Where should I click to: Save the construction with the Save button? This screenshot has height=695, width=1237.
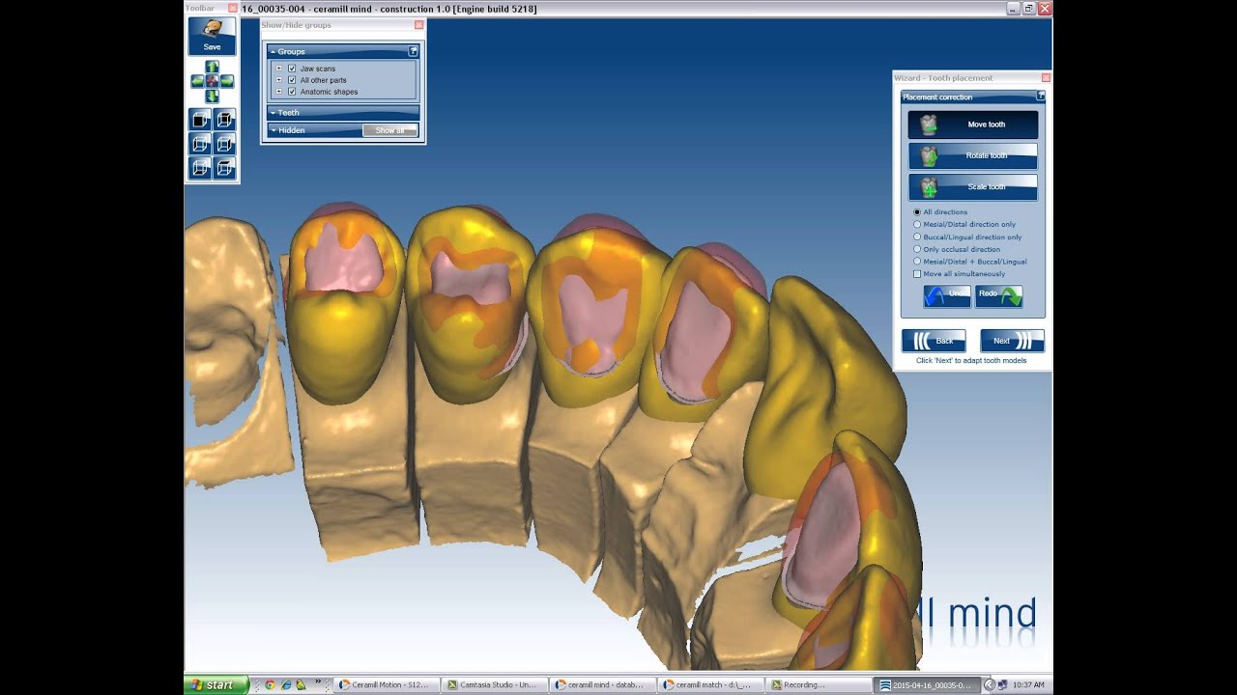tap(212, 36)
